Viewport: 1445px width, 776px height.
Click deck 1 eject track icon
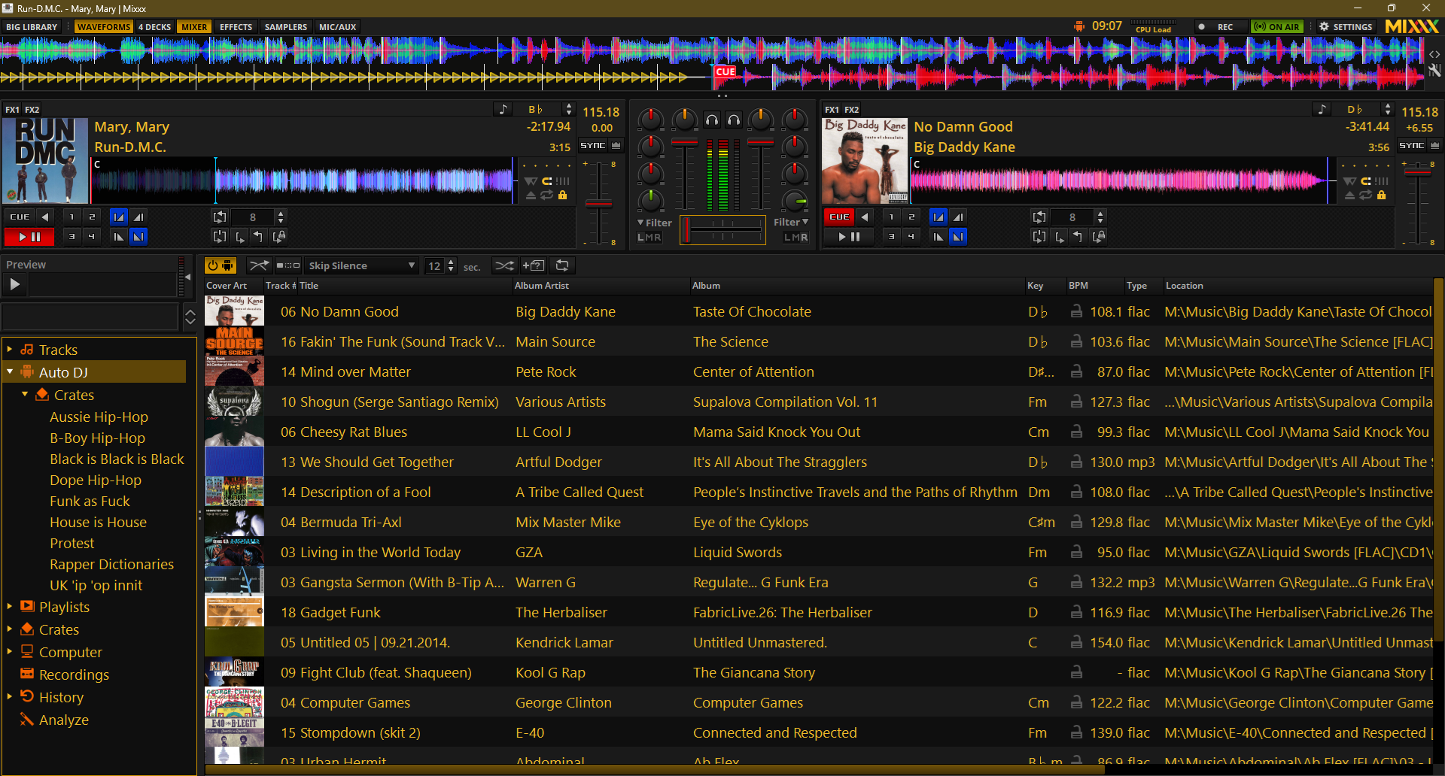(x=531, y=196)
